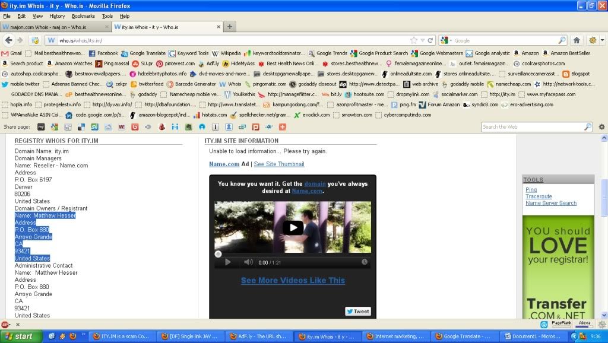
Task: Click the clock icon in video controls
Action: coord(365,262)
